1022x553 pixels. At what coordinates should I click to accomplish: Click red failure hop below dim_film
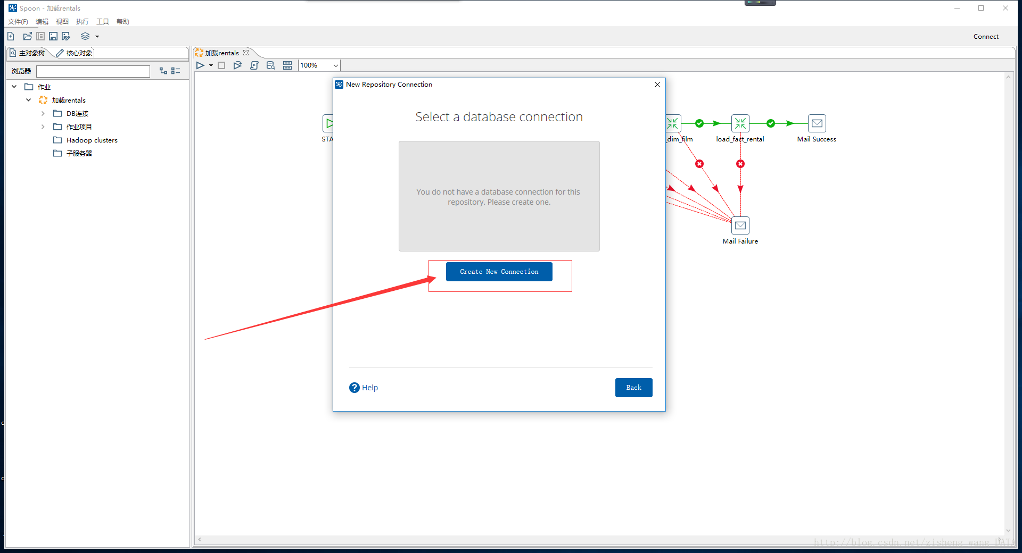click(699, 164)
